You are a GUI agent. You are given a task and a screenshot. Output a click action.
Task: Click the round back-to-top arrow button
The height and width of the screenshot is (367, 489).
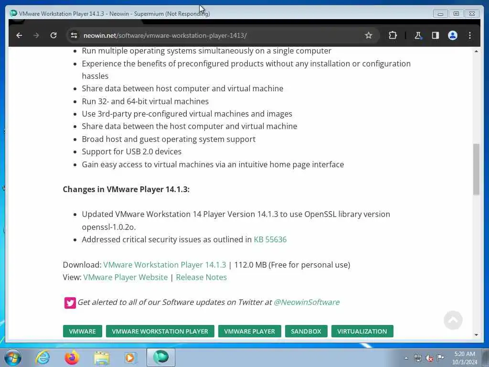453,320
